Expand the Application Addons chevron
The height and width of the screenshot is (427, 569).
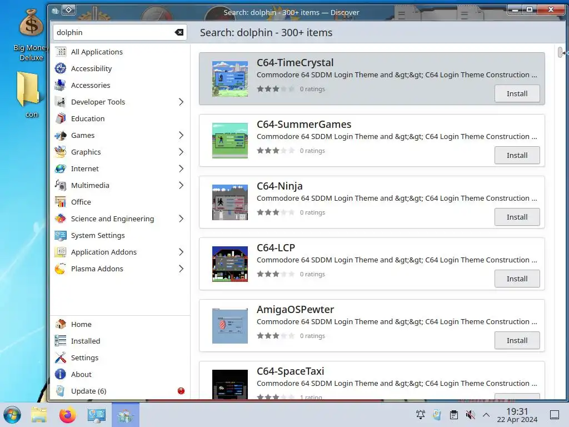point(181,252)
